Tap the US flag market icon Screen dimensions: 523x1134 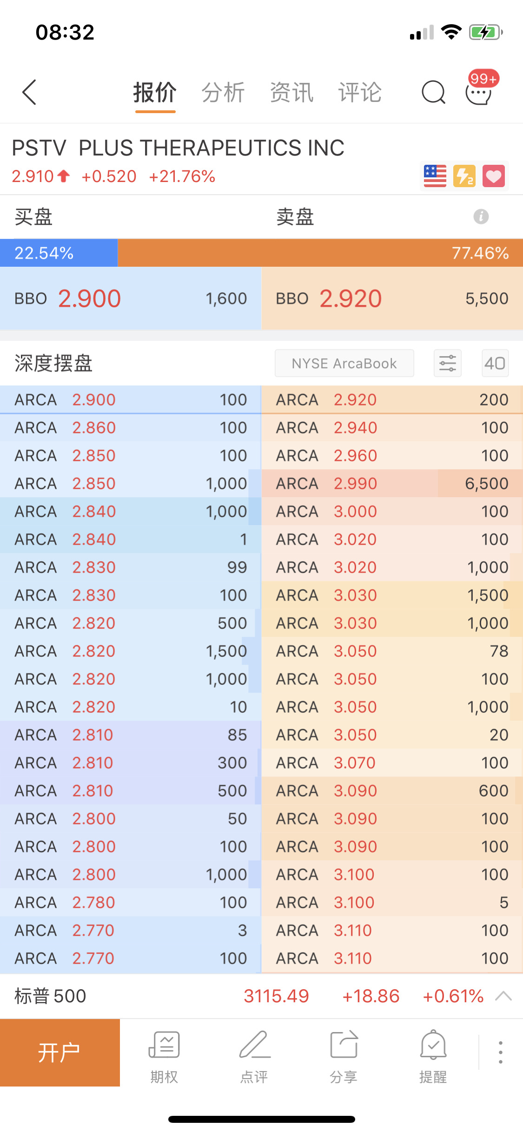click(435, 176)
